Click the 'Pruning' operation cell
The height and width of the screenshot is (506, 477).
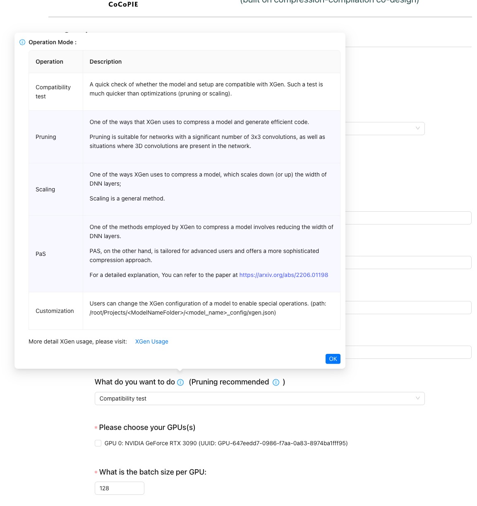(56, 137)
